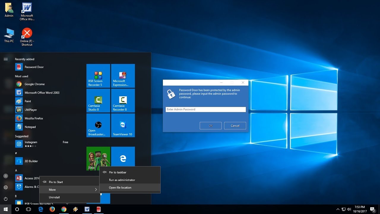
Task: Select Run as administrator option
Action: 130,180
